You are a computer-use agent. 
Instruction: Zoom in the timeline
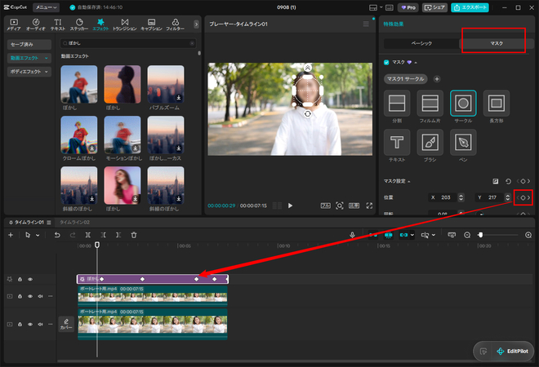tap(528, 235)
